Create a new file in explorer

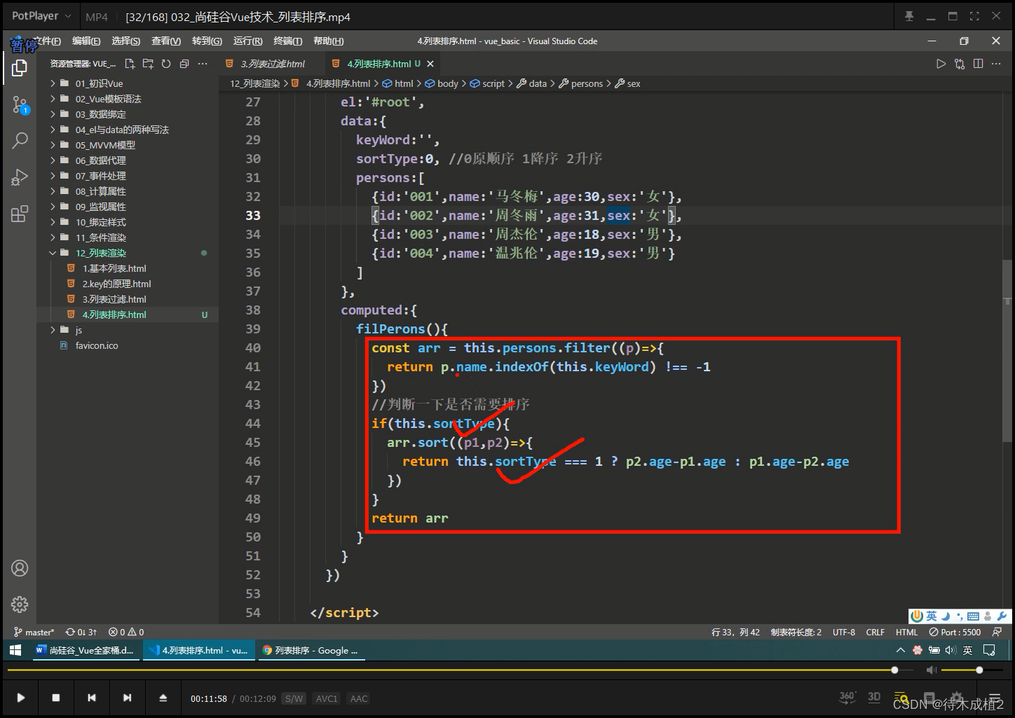(x=130, y=64)
